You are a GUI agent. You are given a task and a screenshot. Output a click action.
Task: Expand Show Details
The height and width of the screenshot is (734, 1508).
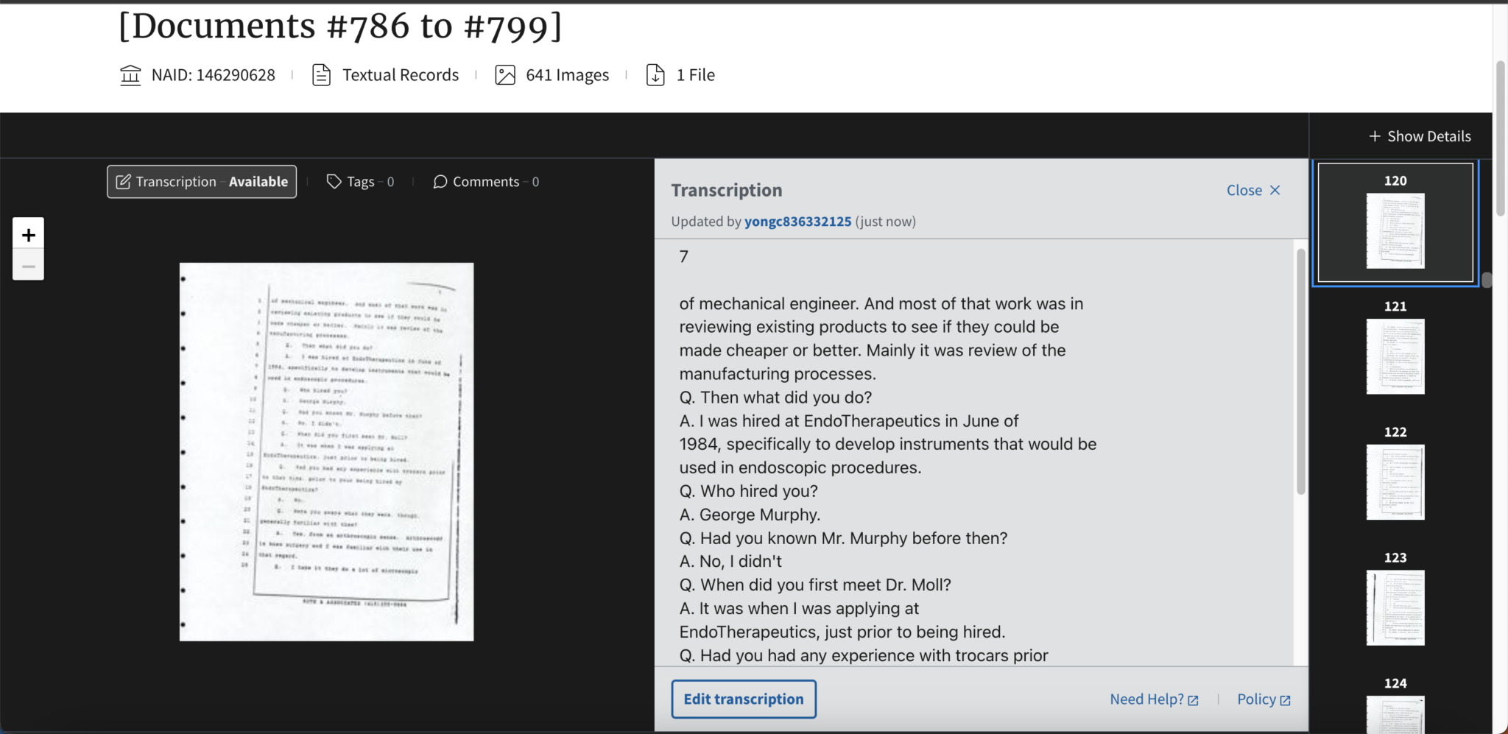[1420, 136]
